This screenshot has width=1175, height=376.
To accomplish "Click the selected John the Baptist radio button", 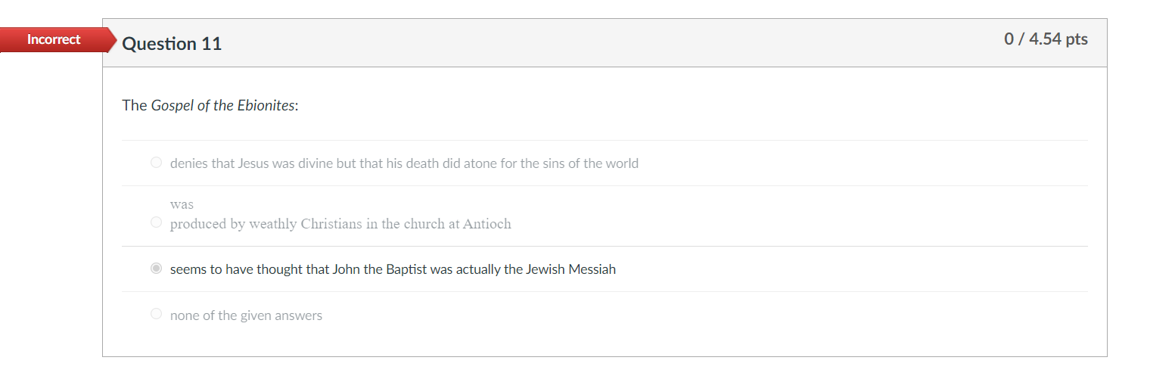I will 156,269.
